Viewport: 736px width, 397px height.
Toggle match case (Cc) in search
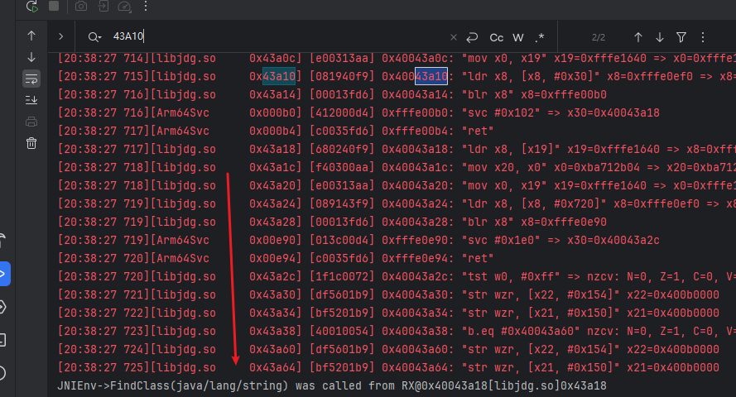[x=497, y=37]
